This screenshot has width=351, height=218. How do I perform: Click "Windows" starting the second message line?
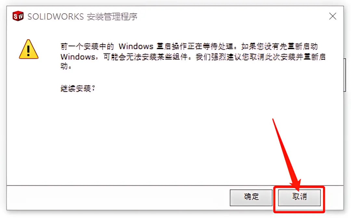[78, 57]
